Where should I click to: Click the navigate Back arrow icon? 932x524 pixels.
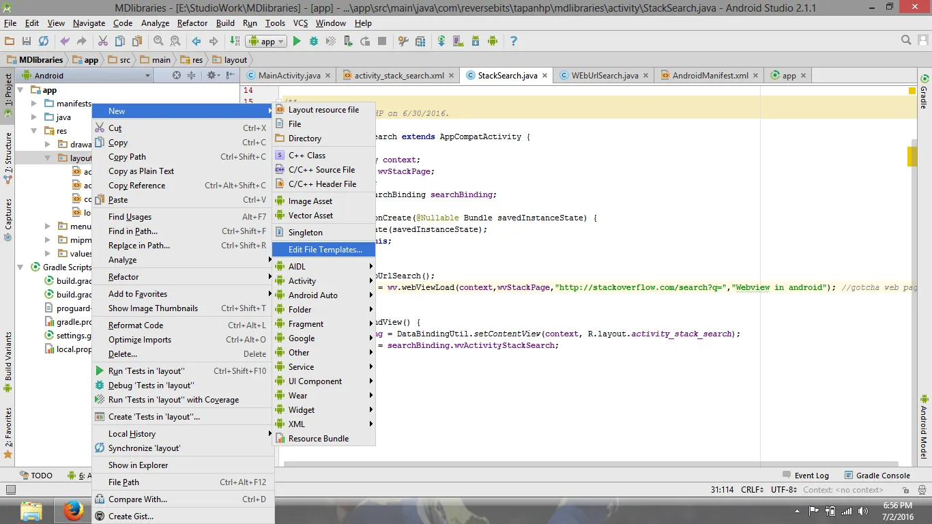click(x=196, y=42)
